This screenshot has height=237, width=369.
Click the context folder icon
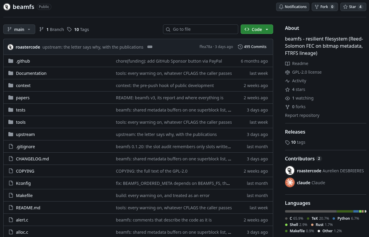point(11,86)
